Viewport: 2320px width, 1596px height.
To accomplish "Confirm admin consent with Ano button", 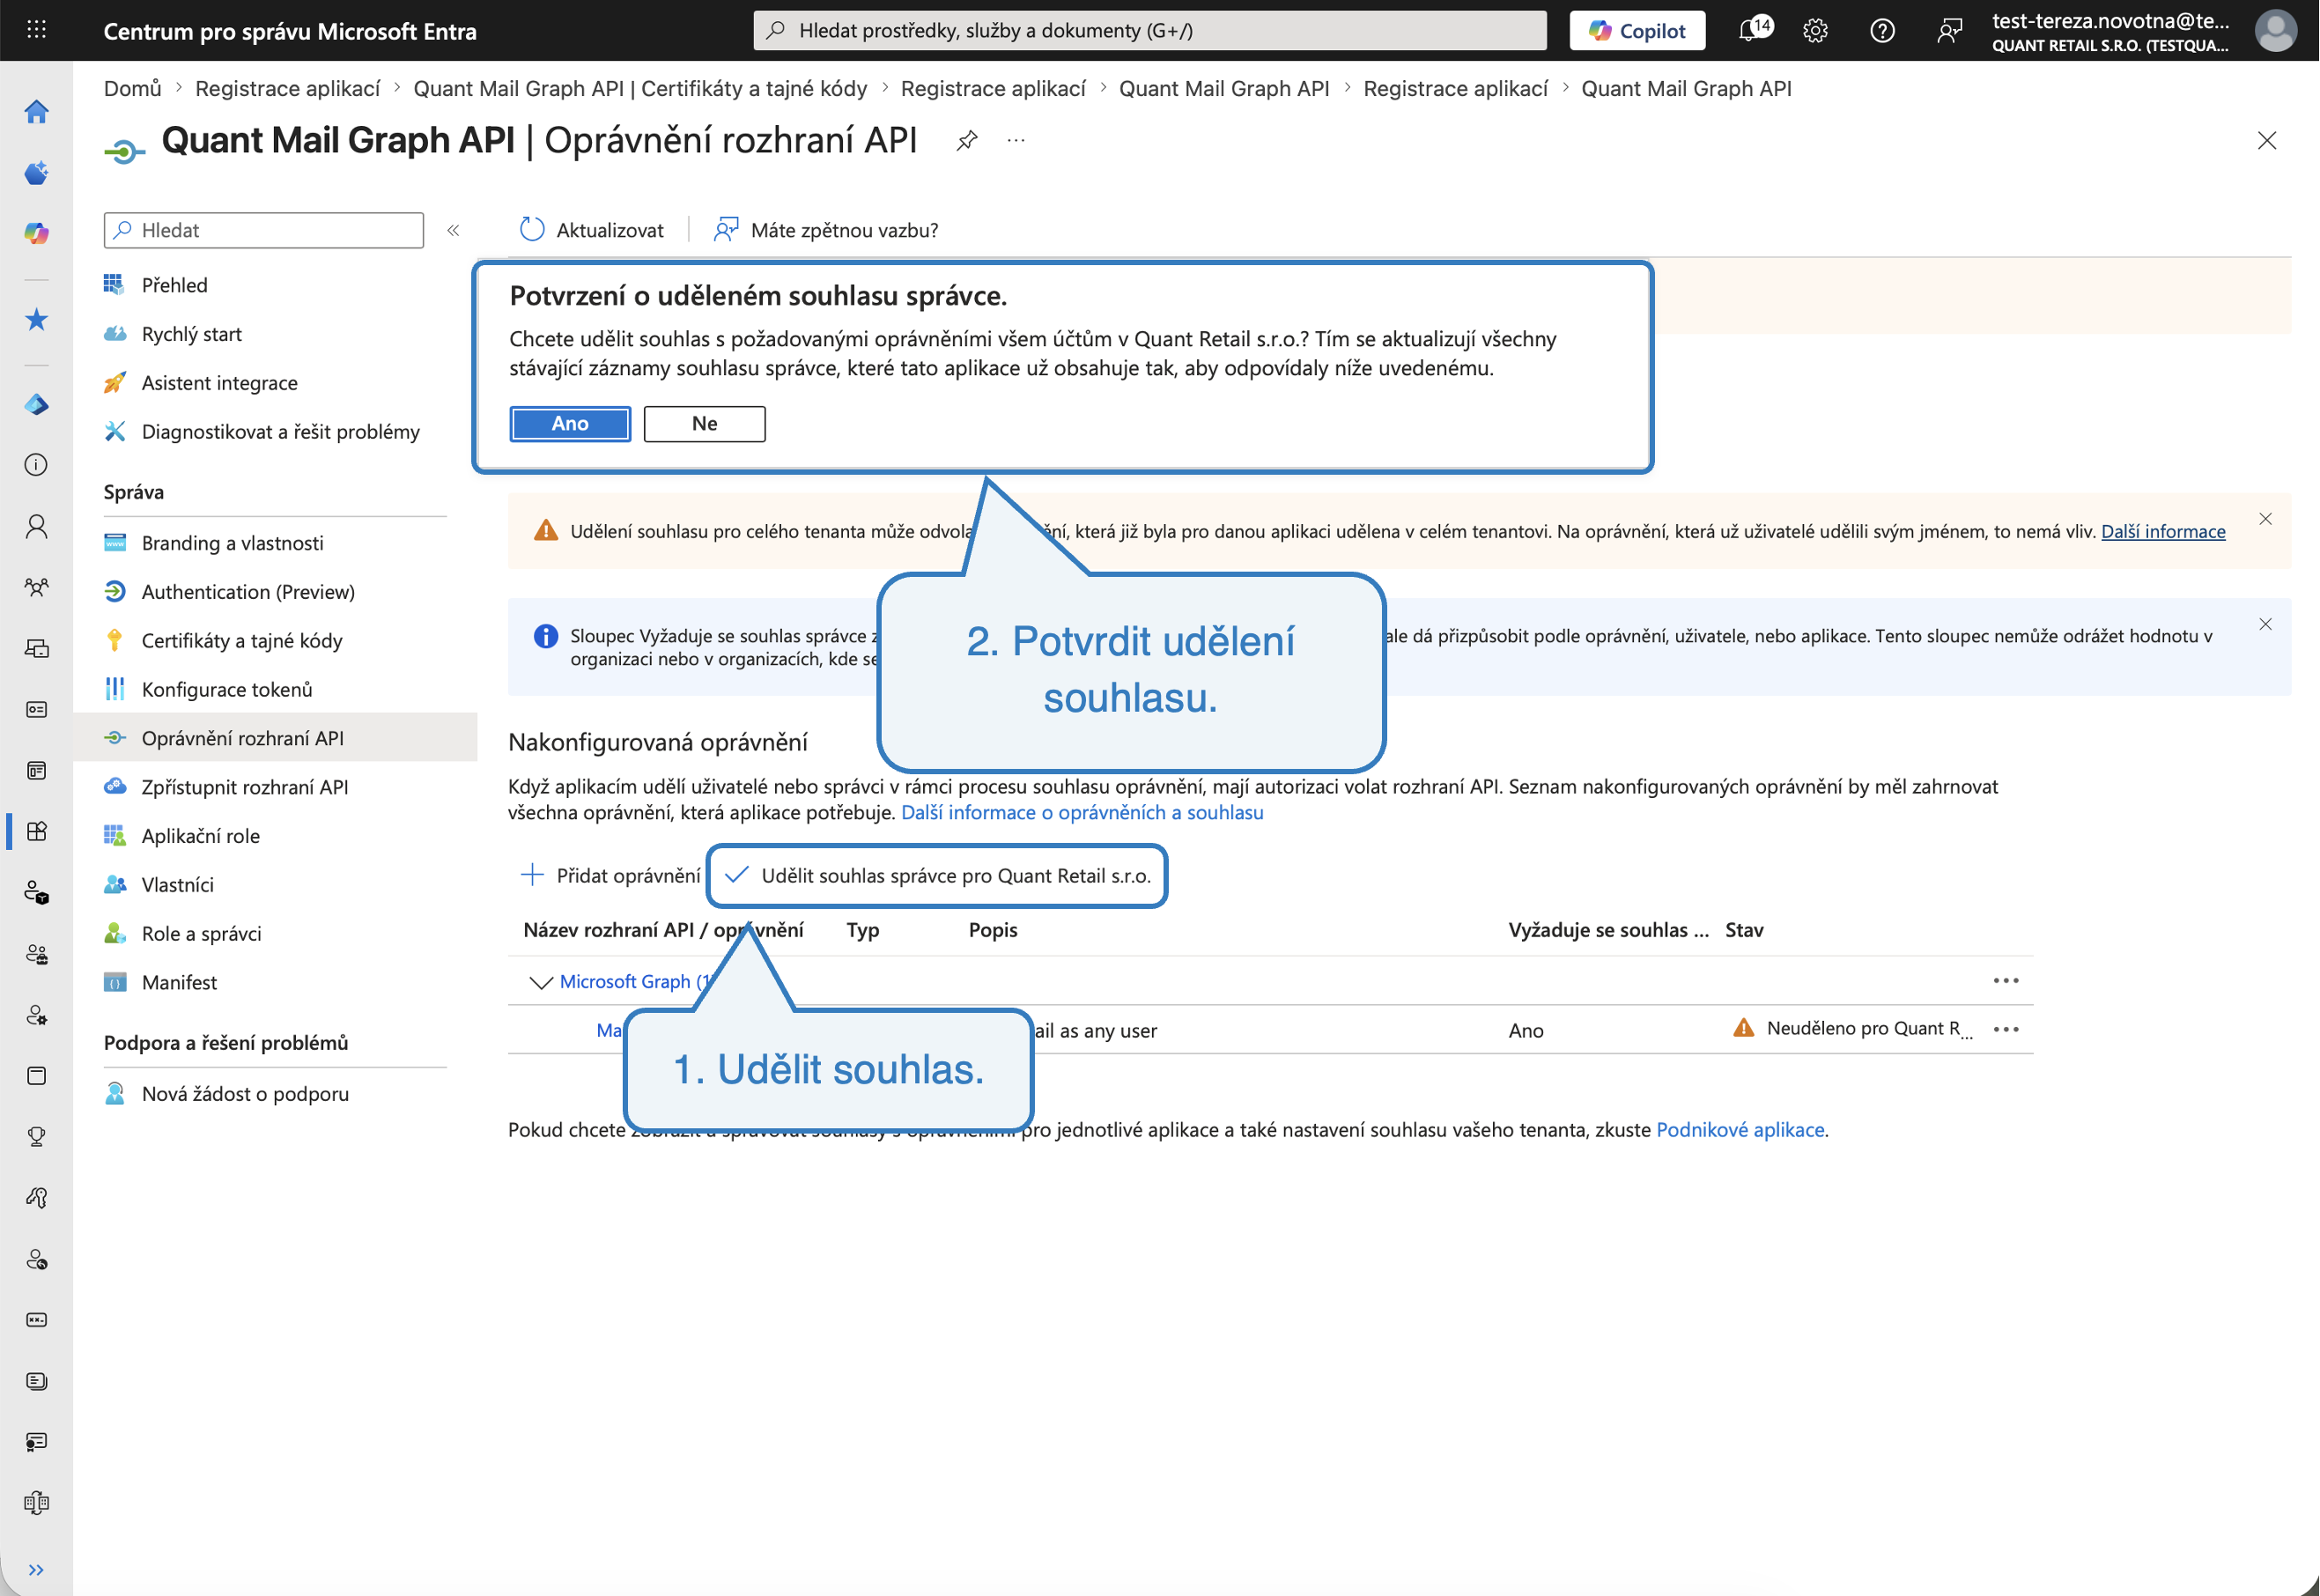I will coord(570,424).
